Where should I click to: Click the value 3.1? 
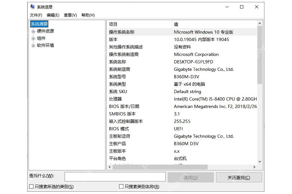click(x=177, y=114)
